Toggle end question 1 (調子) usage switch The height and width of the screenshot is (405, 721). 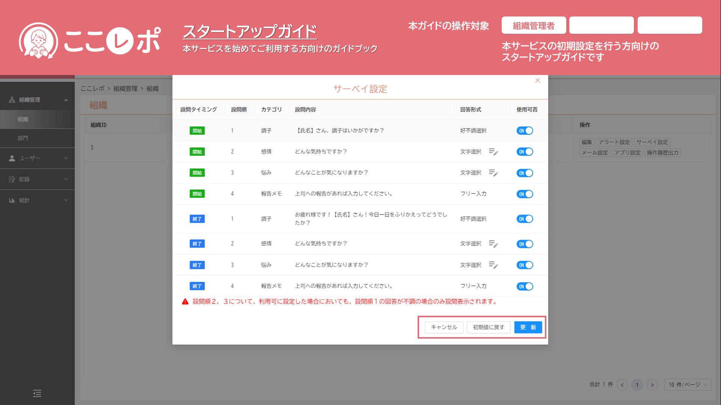click(525, 219)
